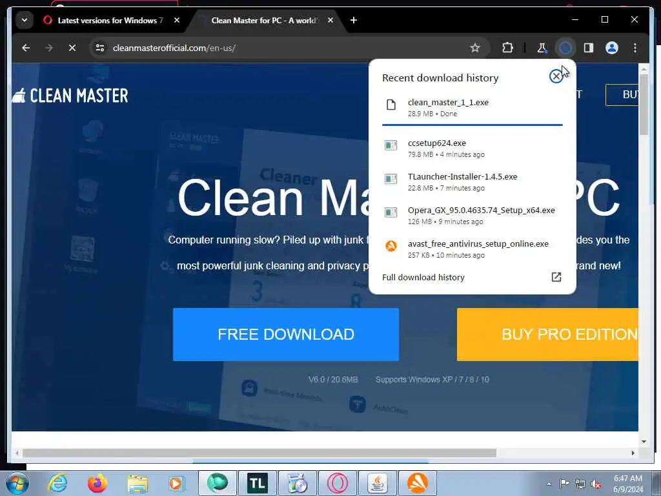Click the Avast file icon in downloads

point(391,246)
